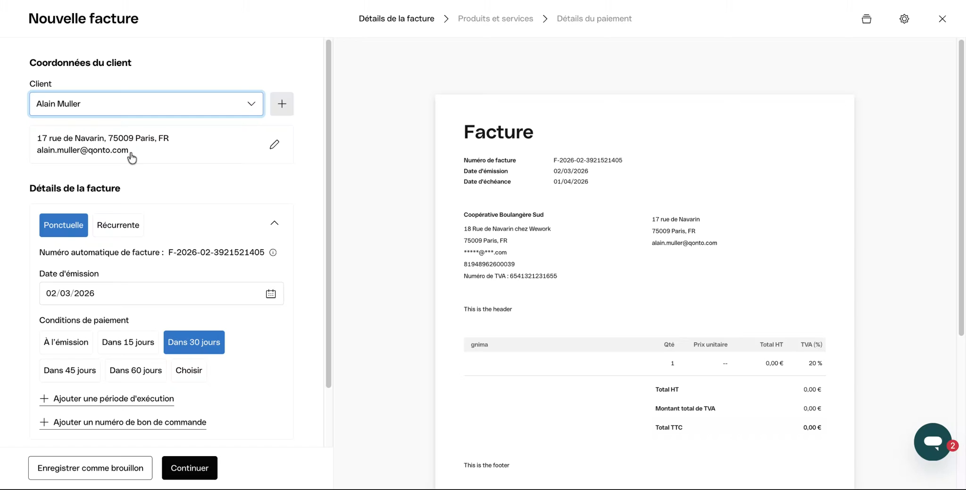This screenshot has height=490, width=966.
Task: Collapse the invoice details section chevron
Action: coord(274,223)
